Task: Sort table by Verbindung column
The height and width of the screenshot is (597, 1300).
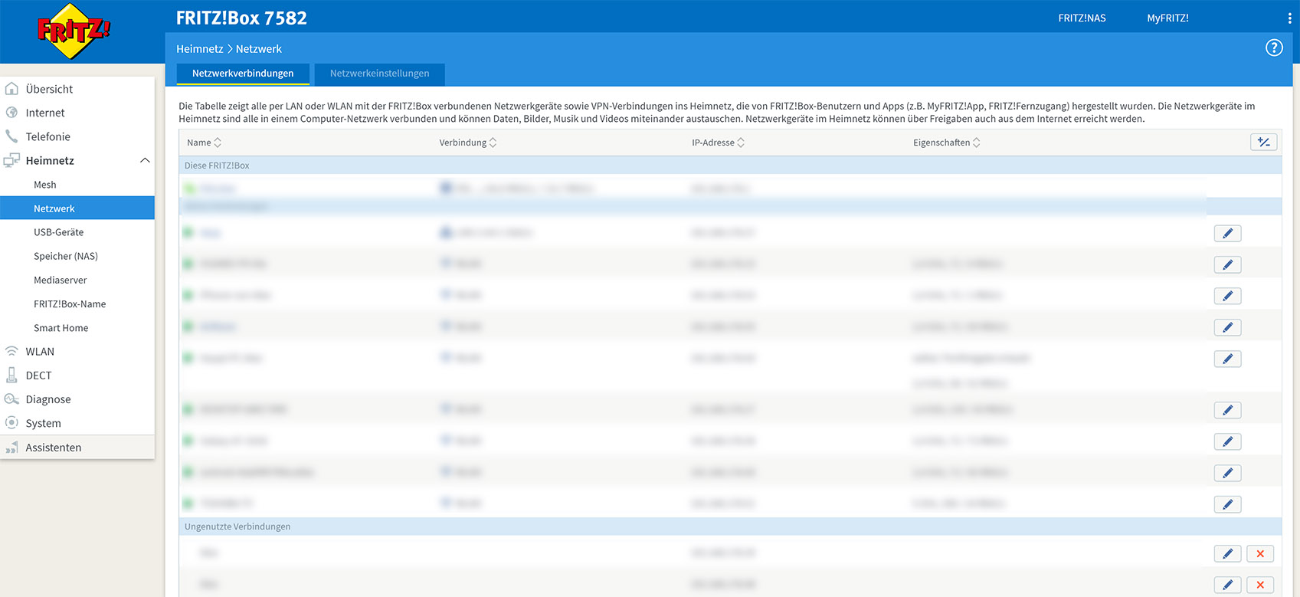Action: (468, 143)
